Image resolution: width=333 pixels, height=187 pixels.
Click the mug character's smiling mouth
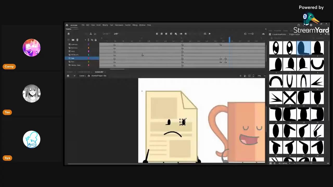pos(249,140)
